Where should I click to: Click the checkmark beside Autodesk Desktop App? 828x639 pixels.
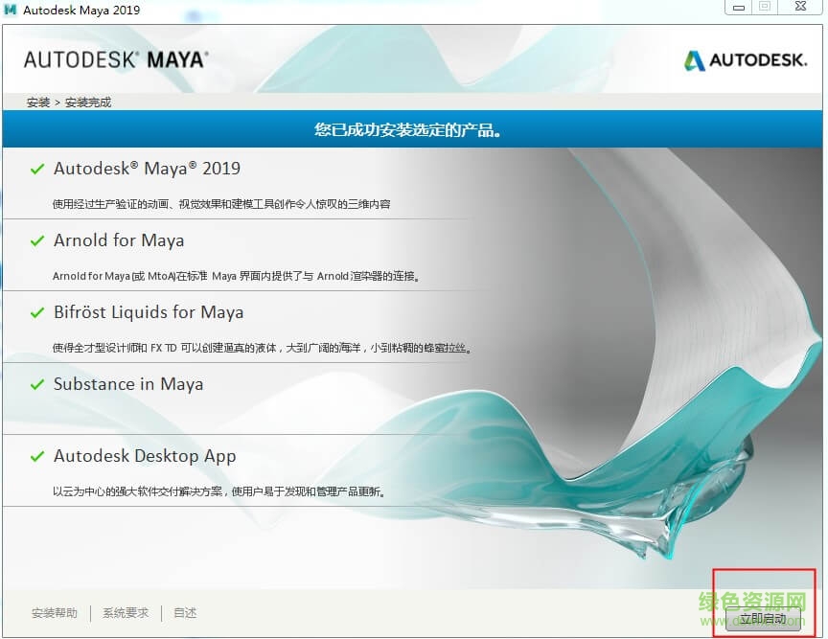pos(37,457)
